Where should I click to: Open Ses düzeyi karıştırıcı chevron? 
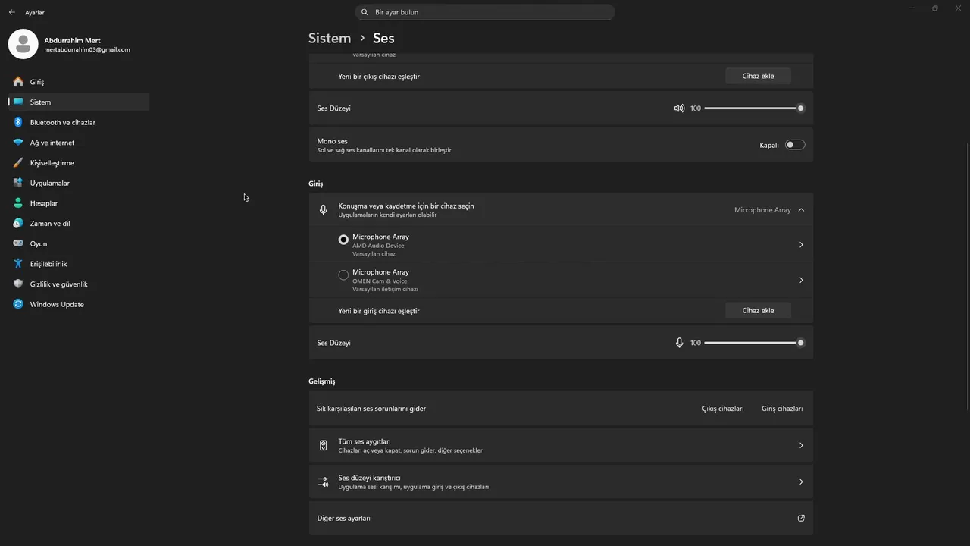pyautogui.click(x=801, y=482)
